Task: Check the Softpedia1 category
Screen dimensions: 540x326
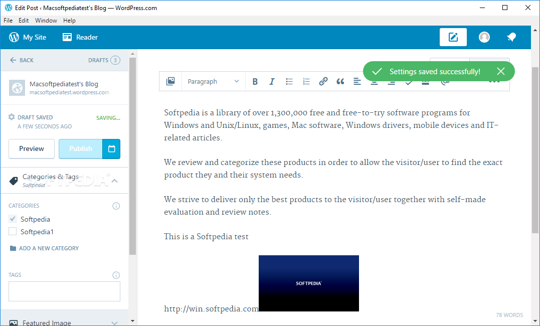Action: (13, 232)
